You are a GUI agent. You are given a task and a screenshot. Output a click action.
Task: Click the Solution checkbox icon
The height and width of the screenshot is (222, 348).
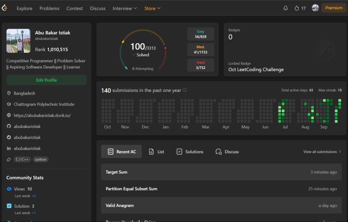[x=9, y=206]
